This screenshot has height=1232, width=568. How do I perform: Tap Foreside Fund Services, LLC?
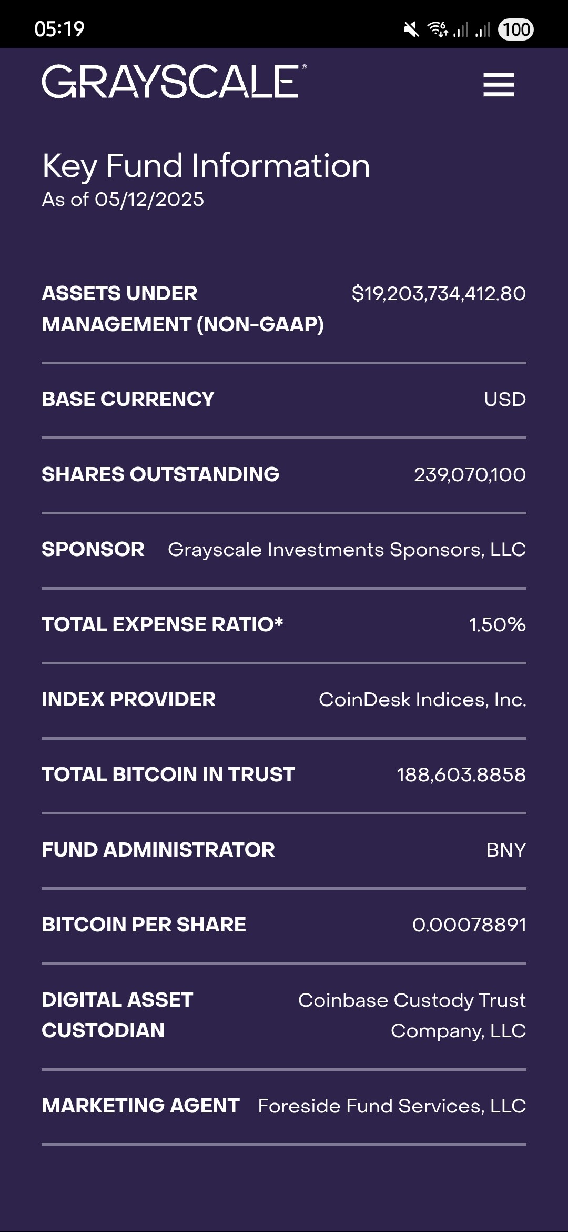click(392, 1106)
